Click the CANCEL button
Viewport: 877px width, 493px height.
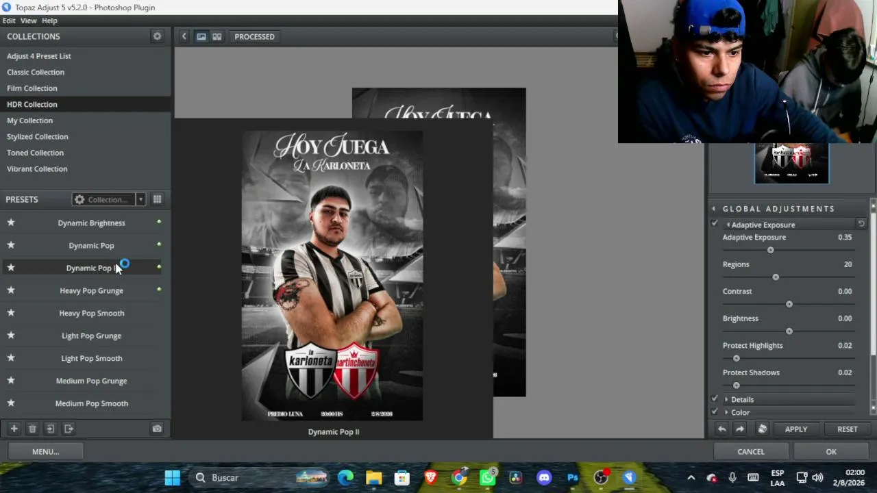tap(751, 451)
